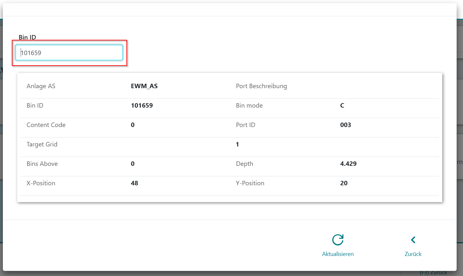Click the Bins Above label
The image size is (463, 276).
pyautogui.click(x=42, y=164)
